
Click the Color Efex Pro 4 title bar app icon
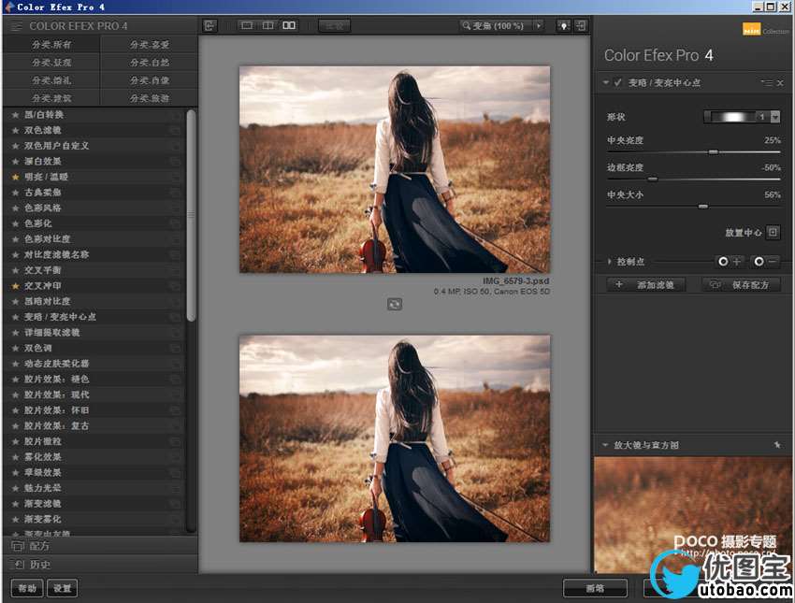pos(9,7)
